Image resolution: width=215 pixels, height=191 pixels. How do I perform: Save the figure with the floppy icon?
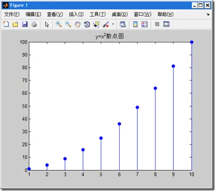[x=25, y=24]
